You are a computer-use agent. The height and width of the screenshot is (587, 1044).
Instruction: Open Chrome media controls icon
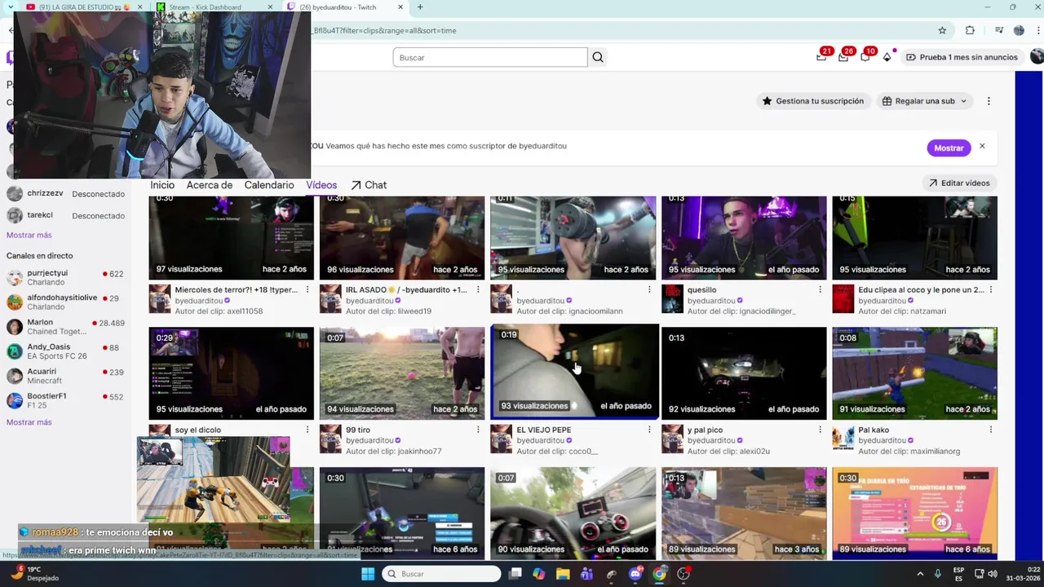[999, 30]
